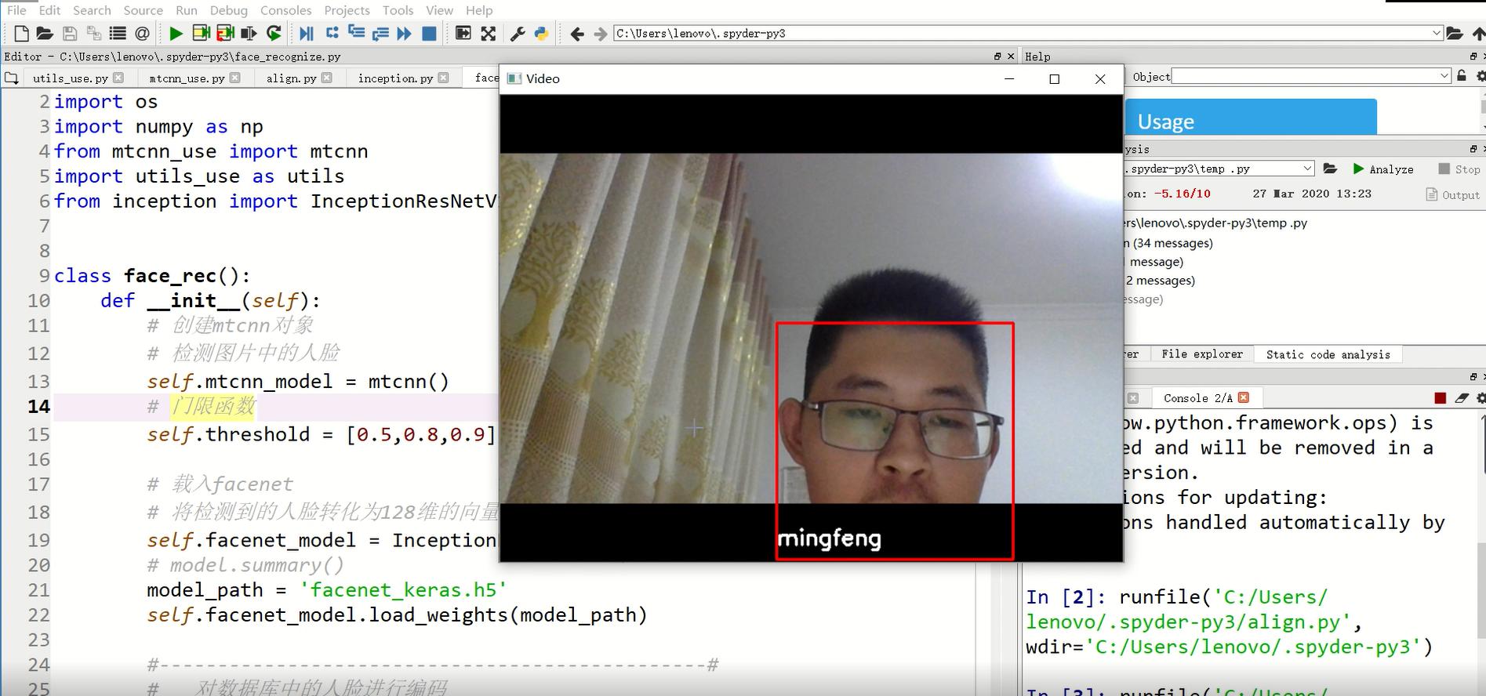Run the current file with green play
This screenshot has width=1486, height=696.
point(176,33)
